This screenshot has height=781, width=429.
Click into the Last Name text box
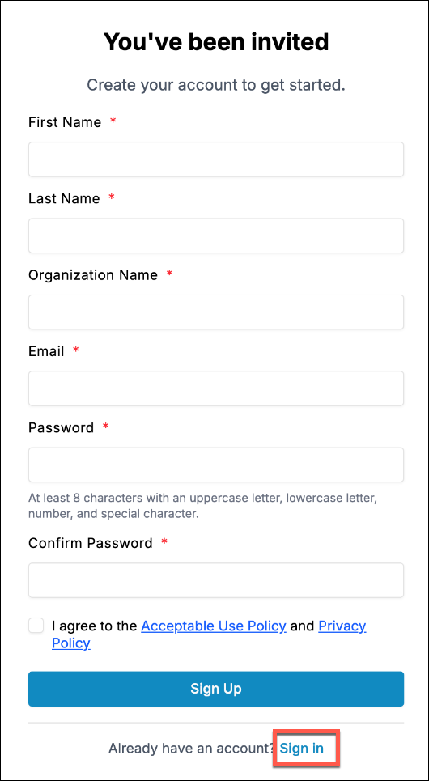pos(216,236)
